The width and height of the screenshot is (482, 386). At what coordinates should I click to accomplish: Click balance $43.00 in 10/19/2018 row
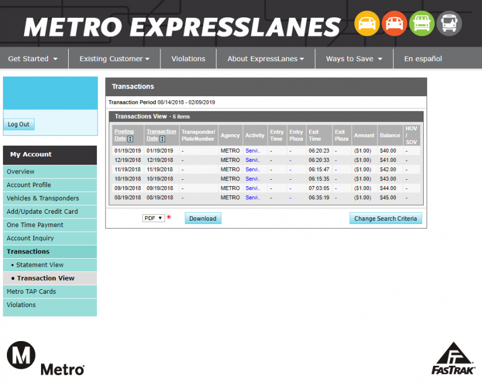click(x=388, y=179)
